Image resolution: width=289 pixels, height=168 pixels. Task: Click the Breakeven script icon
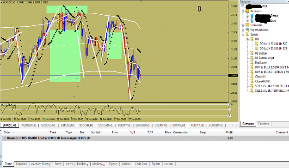click(x=252, y=63)
